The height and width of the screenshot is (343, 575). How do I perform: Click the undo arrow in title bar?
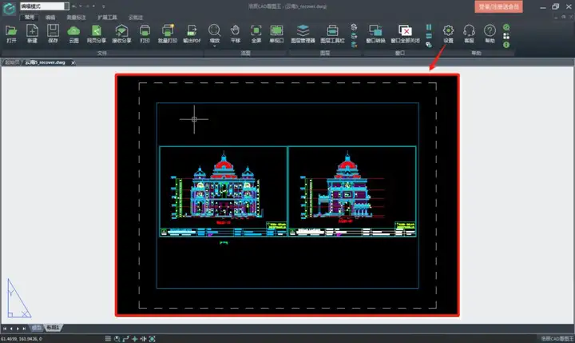74,6
